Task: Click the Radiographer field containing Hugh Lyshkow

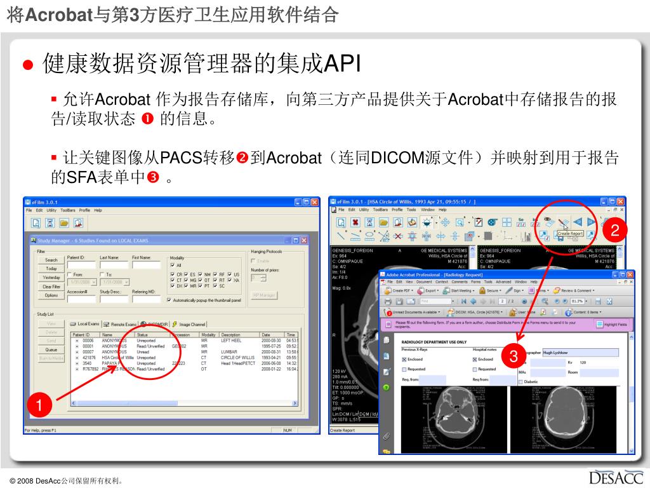Action: (x=580, y=353)
